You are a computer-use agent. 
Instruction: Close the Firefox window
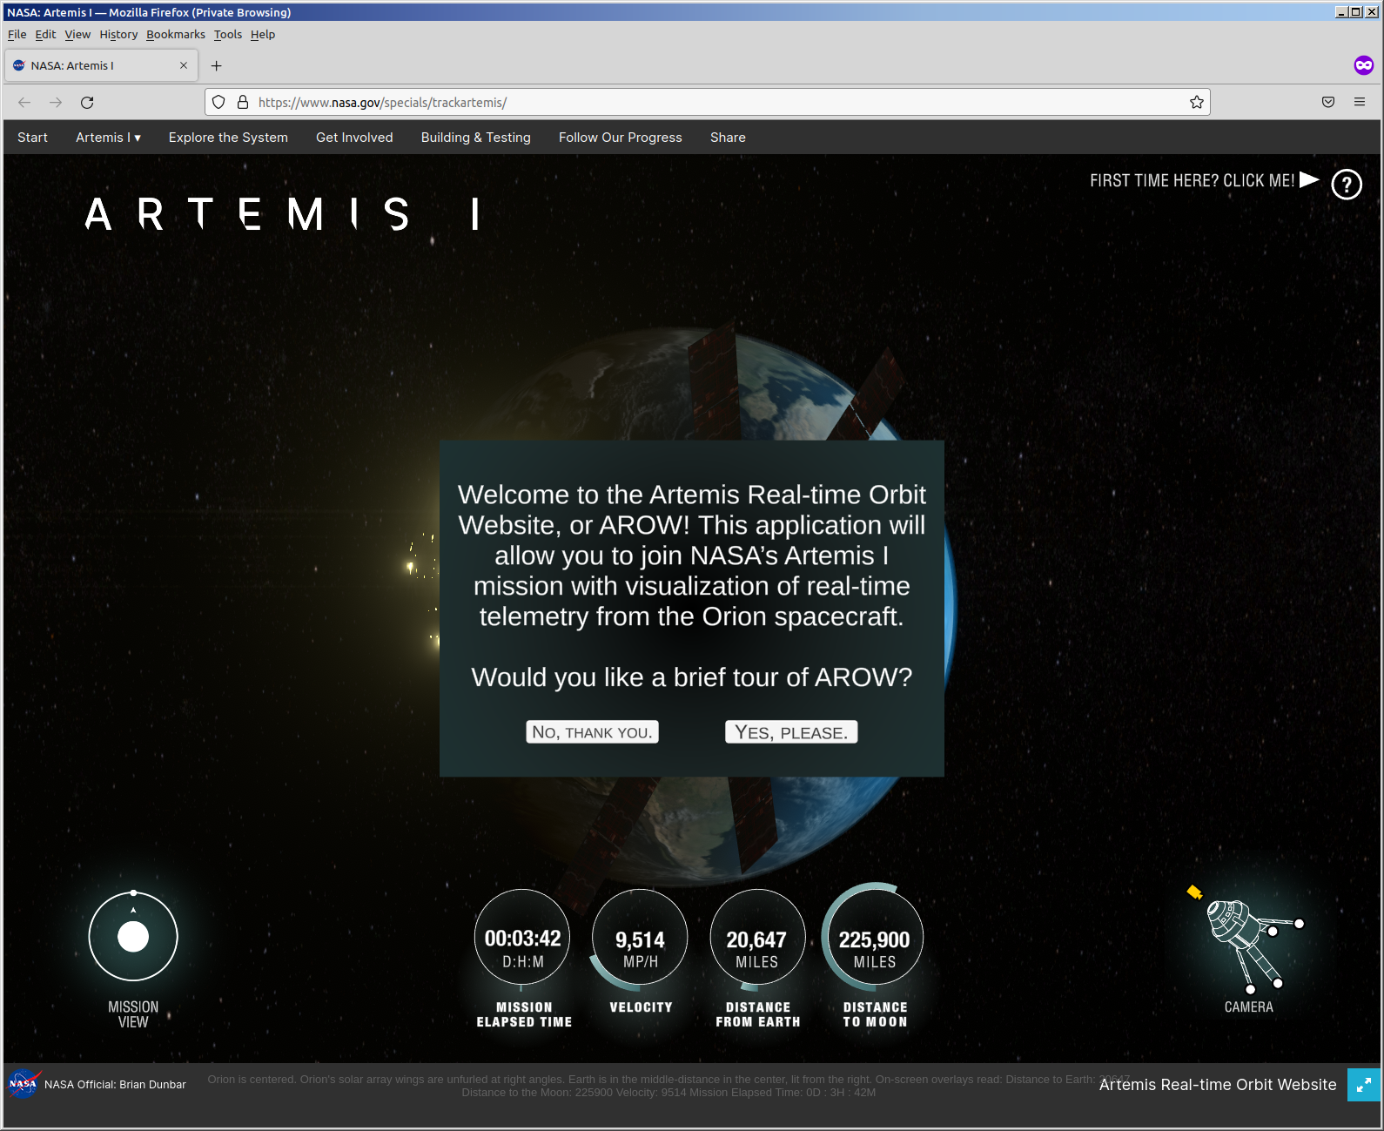[1370, 12]
